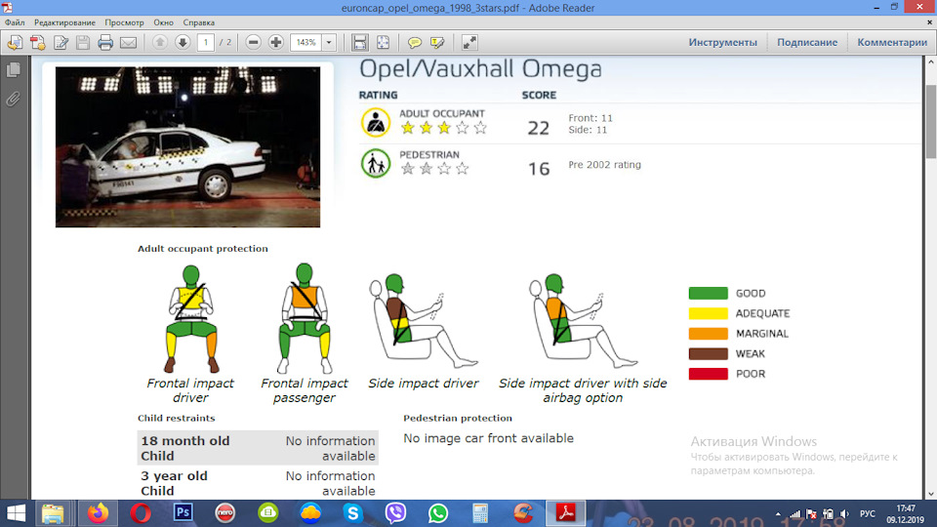
Task: Click the crash test car photo
Action: [187, 147]
